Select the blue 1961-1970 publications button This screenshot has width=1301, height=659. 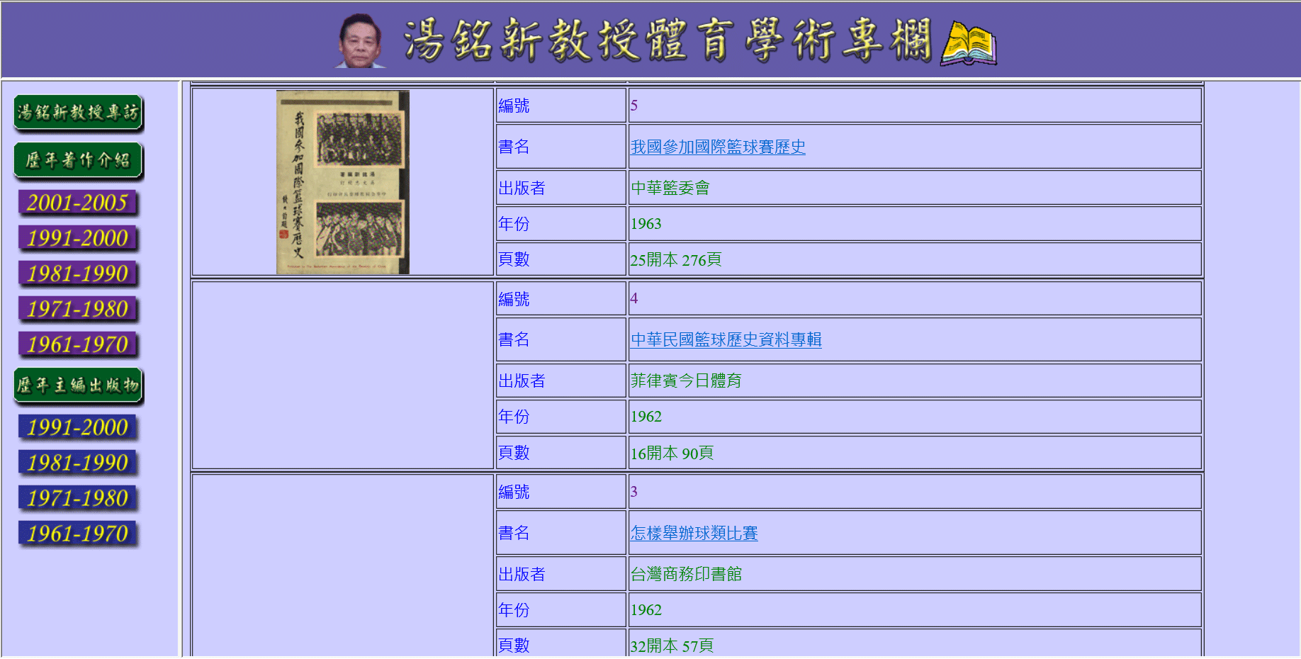(x=78, y=534)
